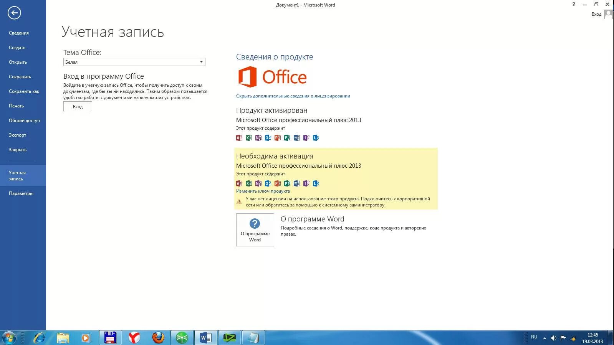Click the InfoPath icon under Продукт активирован
This screenshot has height=345, width=614.
click(x=306, y=138)
